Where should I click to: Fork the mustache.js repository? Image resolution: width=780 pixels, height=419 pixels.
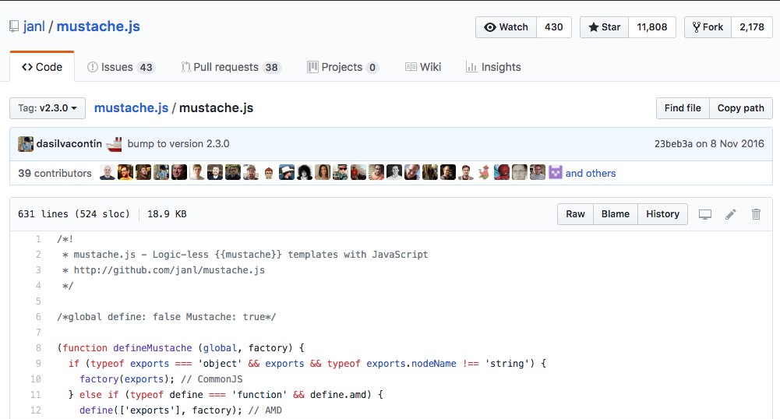[708, 27]
